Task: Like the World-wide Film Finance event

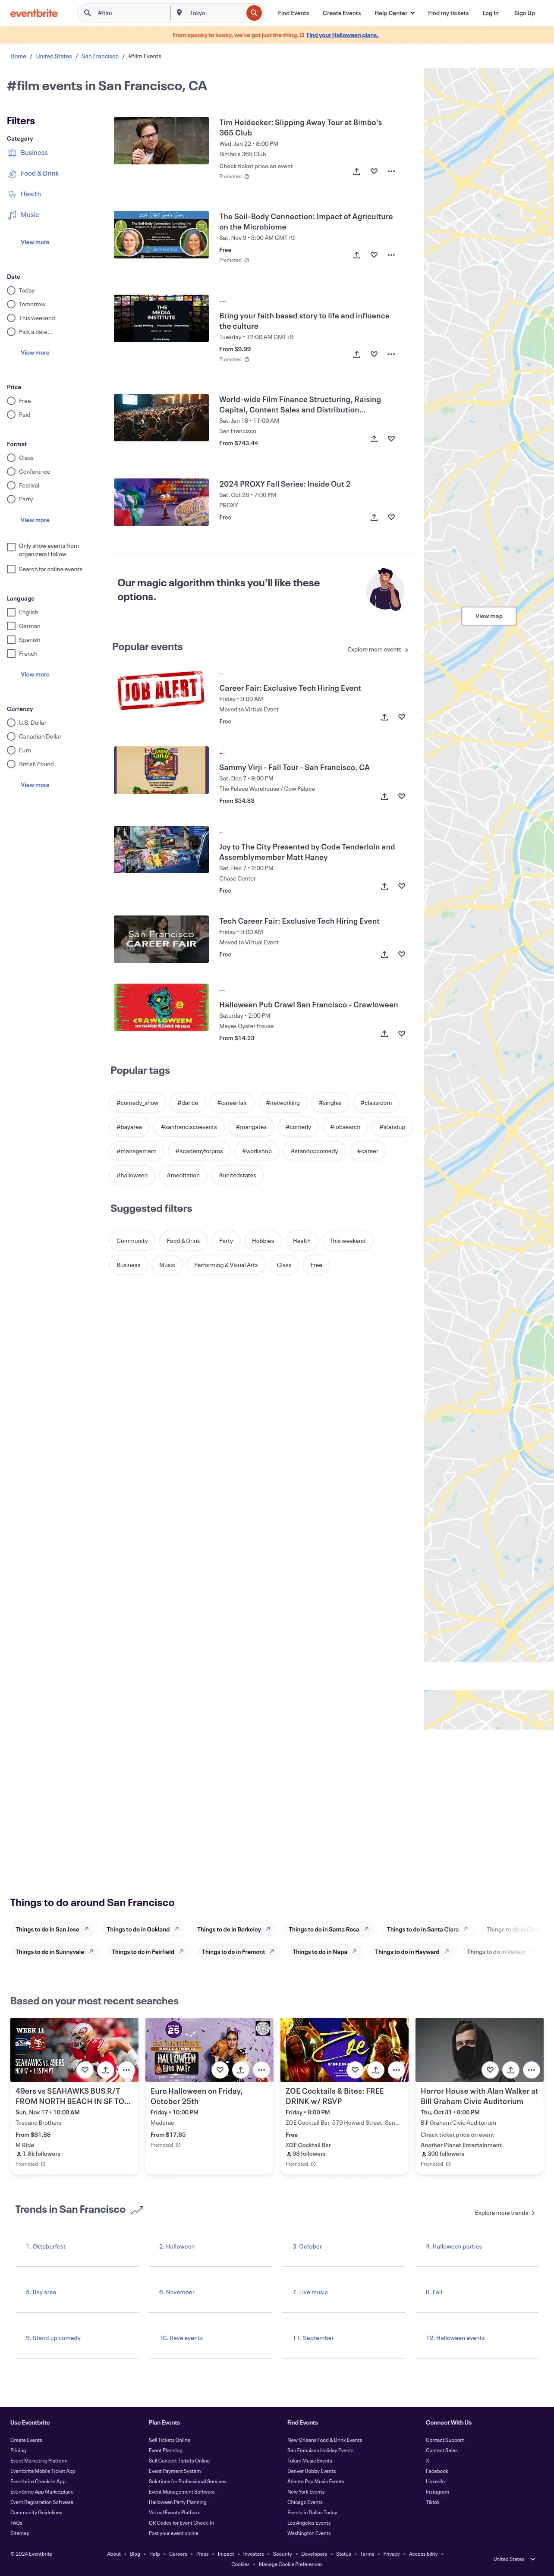Action: pyautogui.click(x=391, y=439)
